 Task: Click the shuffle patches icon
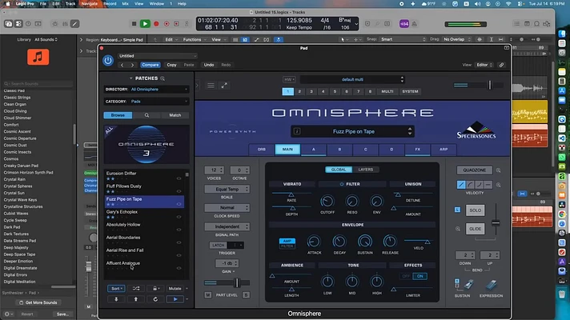pos(136,288)
